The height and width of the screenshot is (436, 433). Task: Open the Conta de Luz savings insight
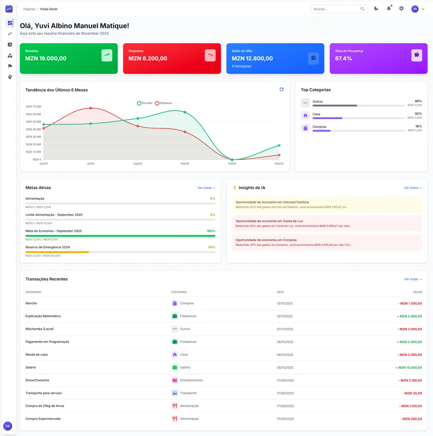tap(327, 223)
